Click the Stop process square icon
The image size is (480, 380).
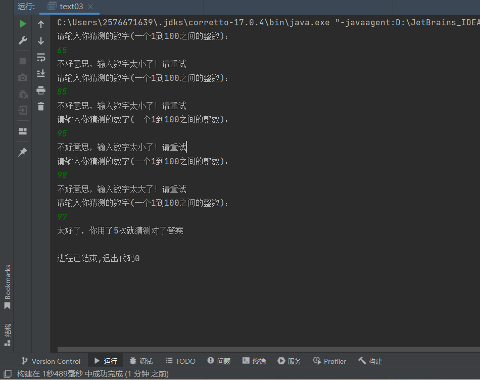(x=23, y=61)
